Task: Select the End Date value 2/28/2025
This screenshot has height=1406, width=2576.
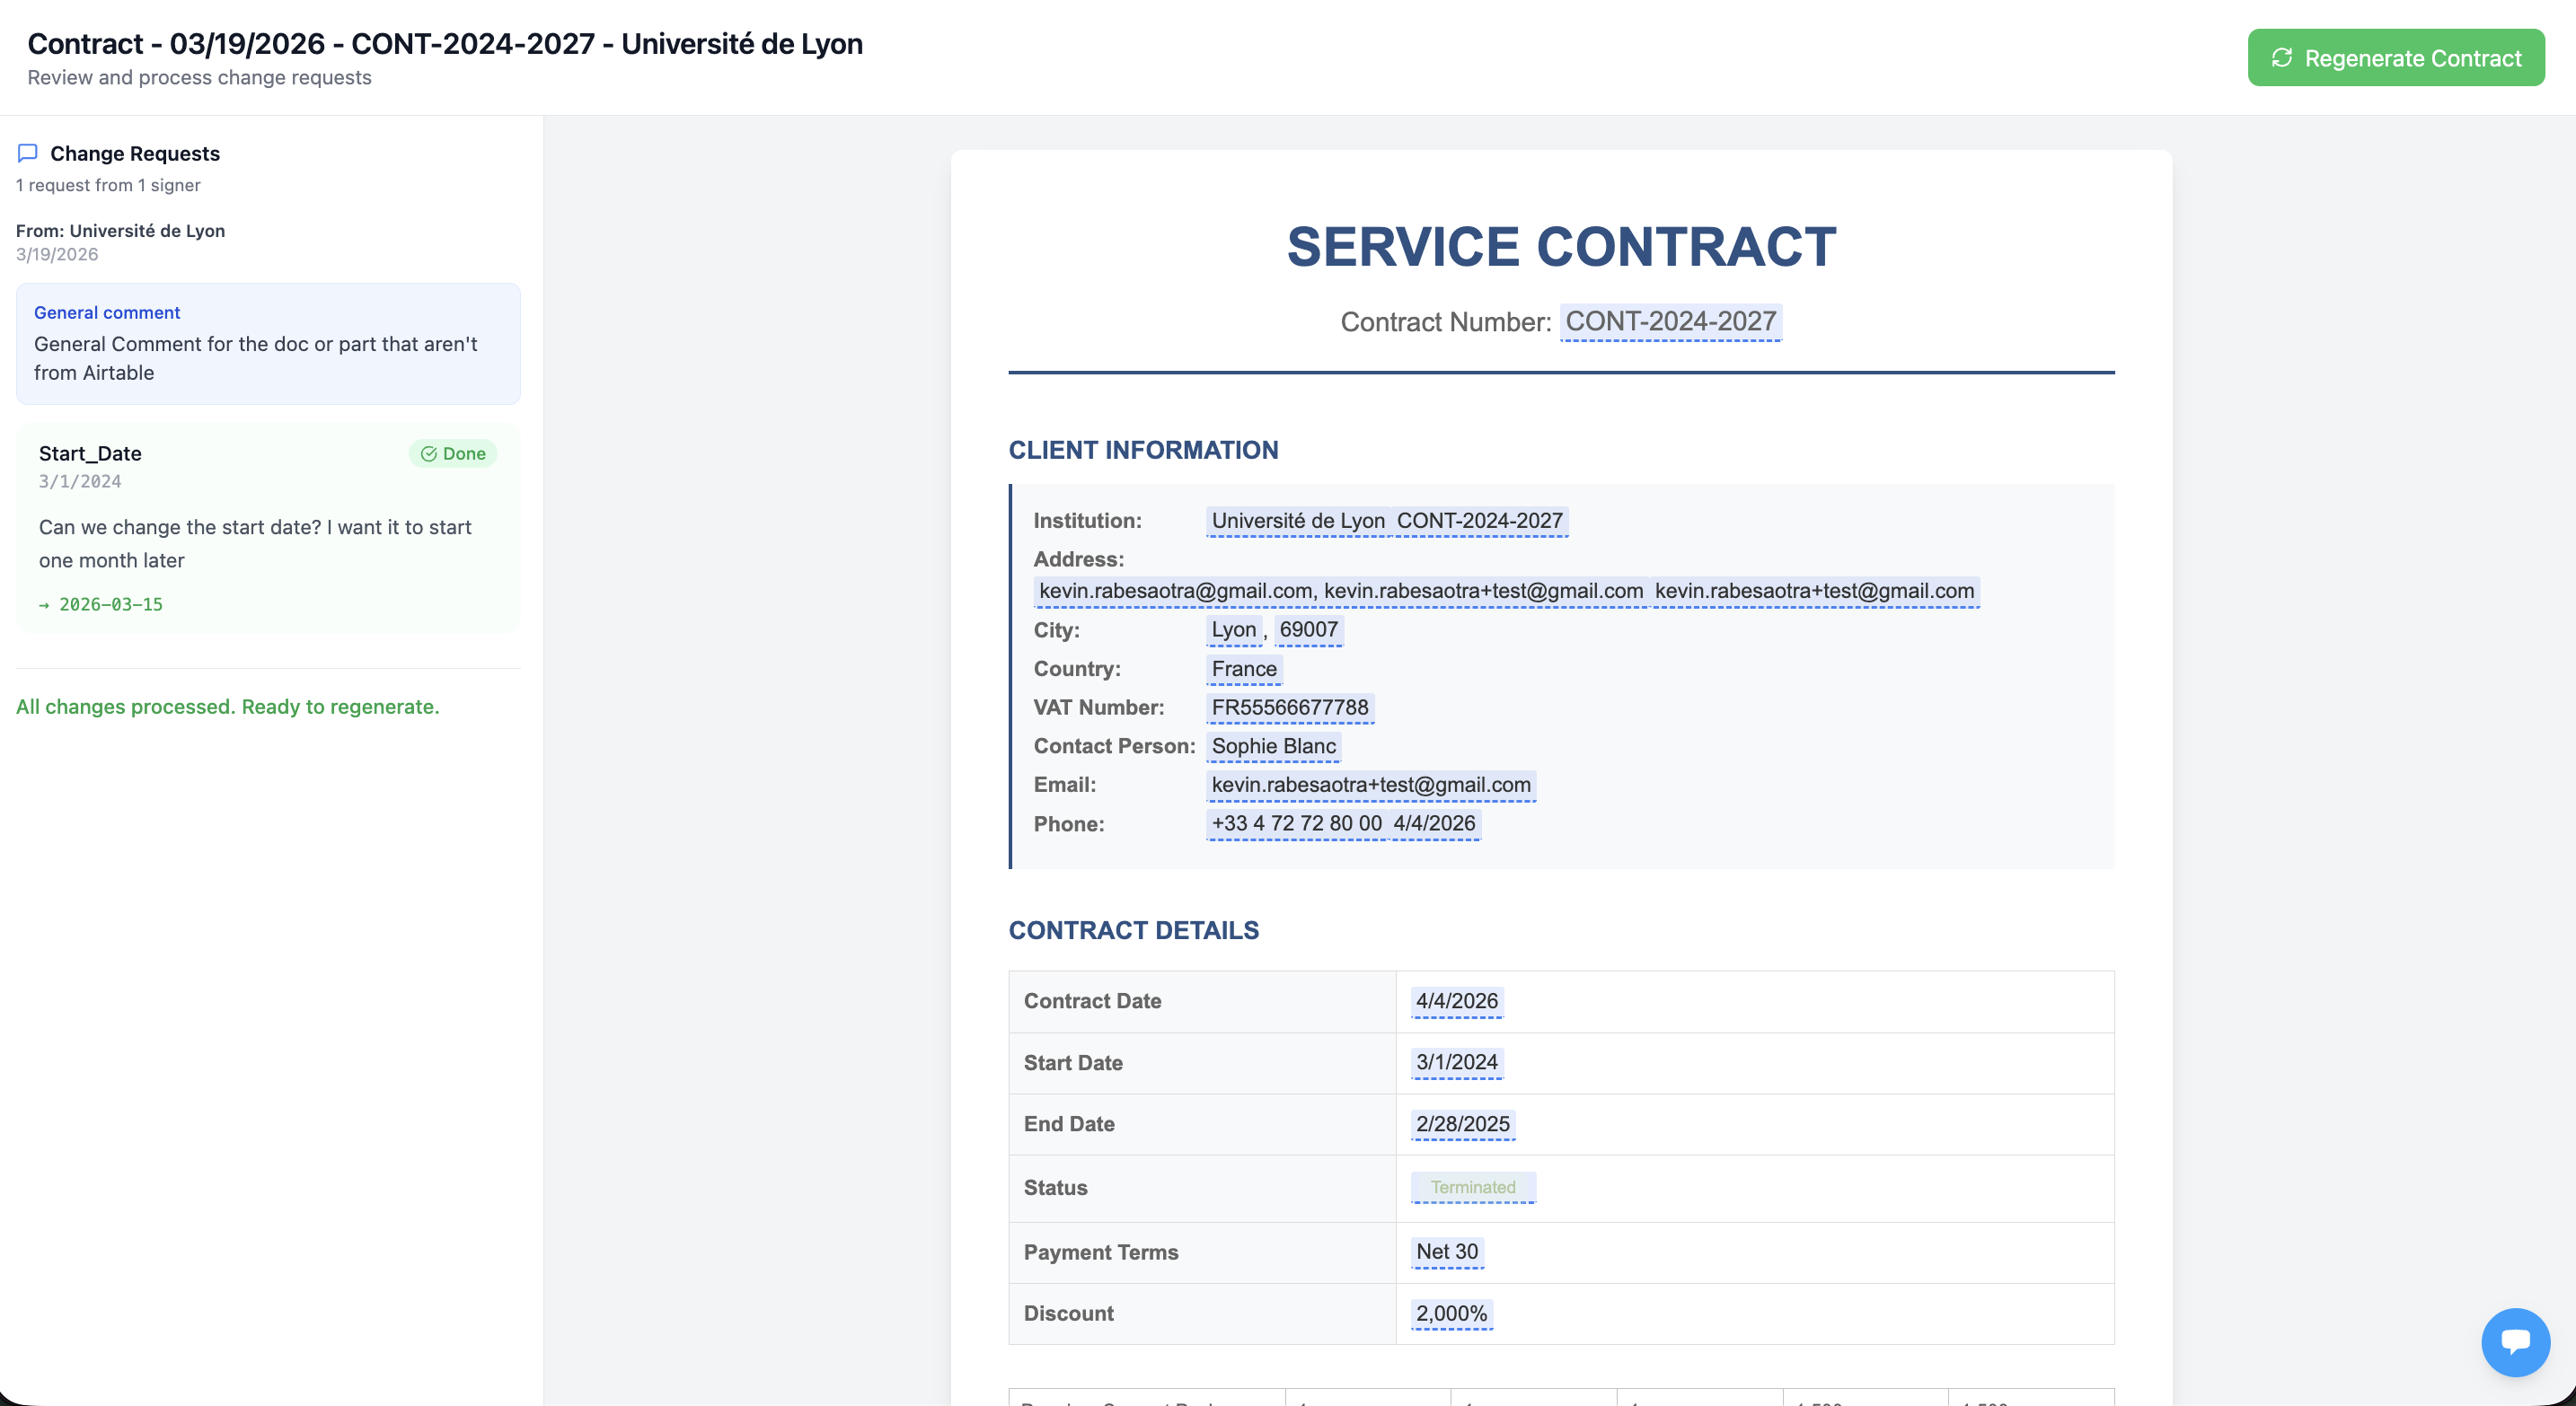Action: point(1462,1124)
